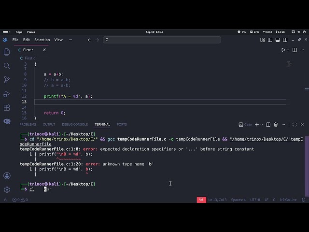Switch to the DEBUG CONSOLE tab

coord(75,125)
